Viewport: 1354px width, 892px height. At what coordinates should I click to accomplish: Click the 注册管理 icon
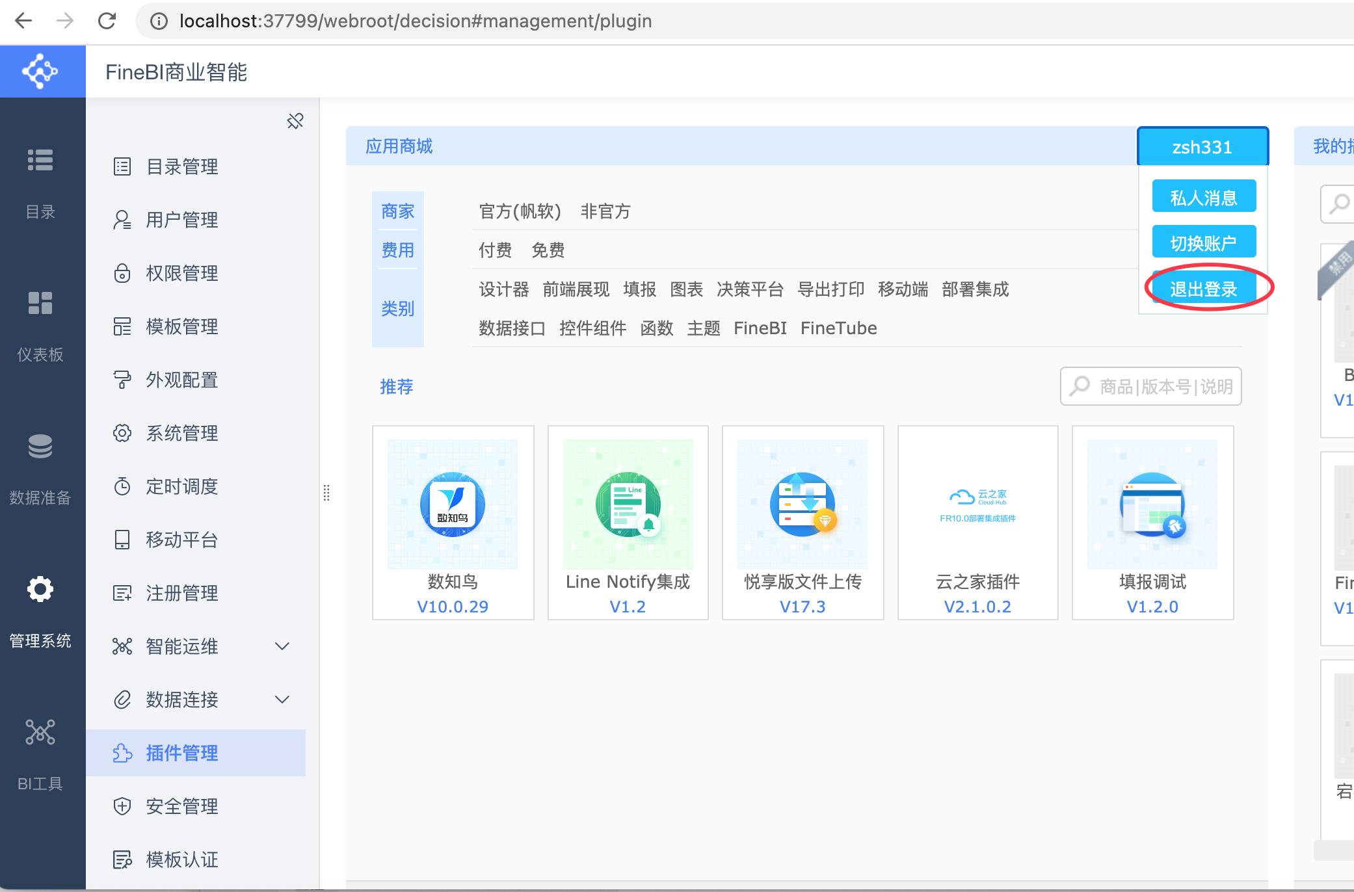tap(122, 593)
